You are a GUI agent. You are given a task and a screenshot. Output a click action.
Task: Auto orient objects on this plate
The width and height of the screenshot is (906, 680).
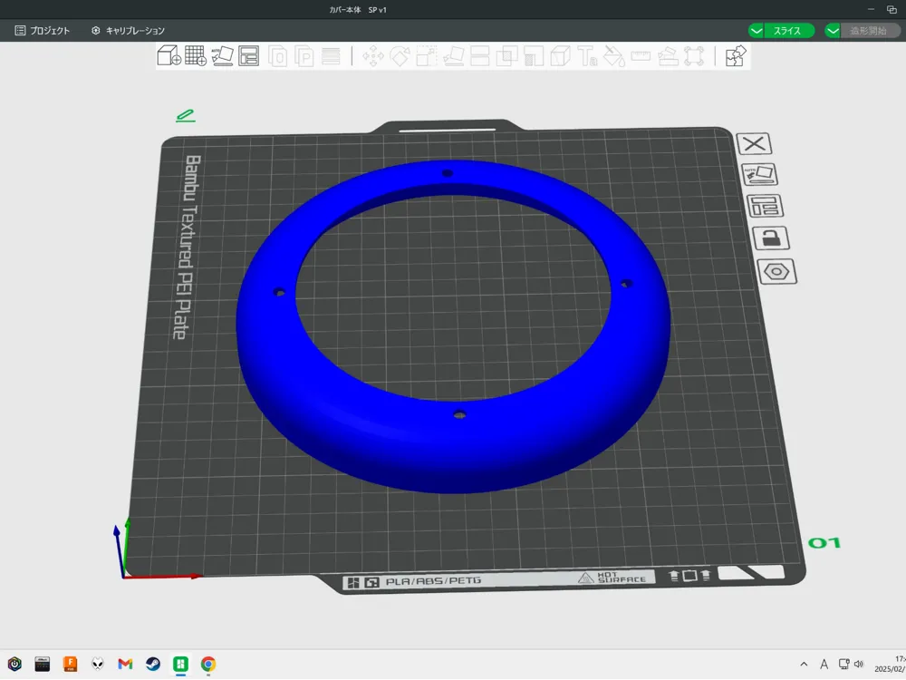pyautogui.click(x=759, y=174)
